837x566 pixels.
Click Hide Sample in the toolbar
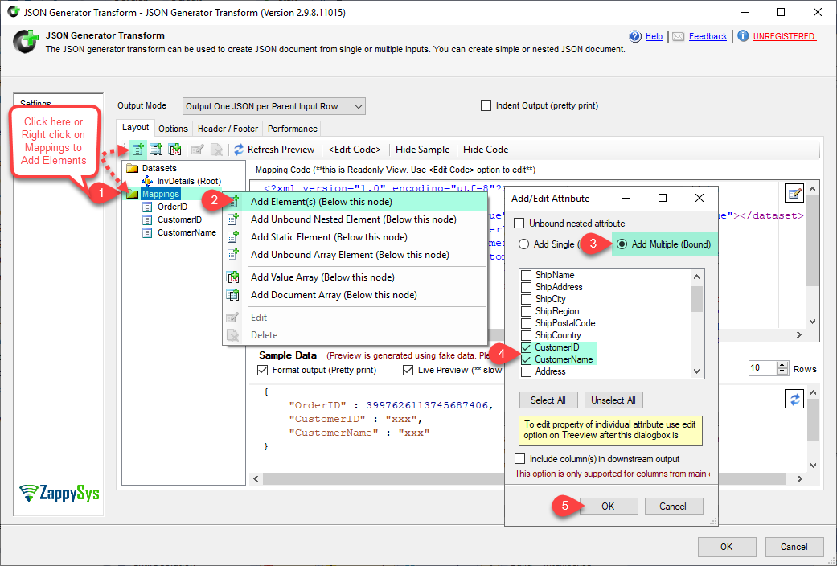tap(422, 150)
